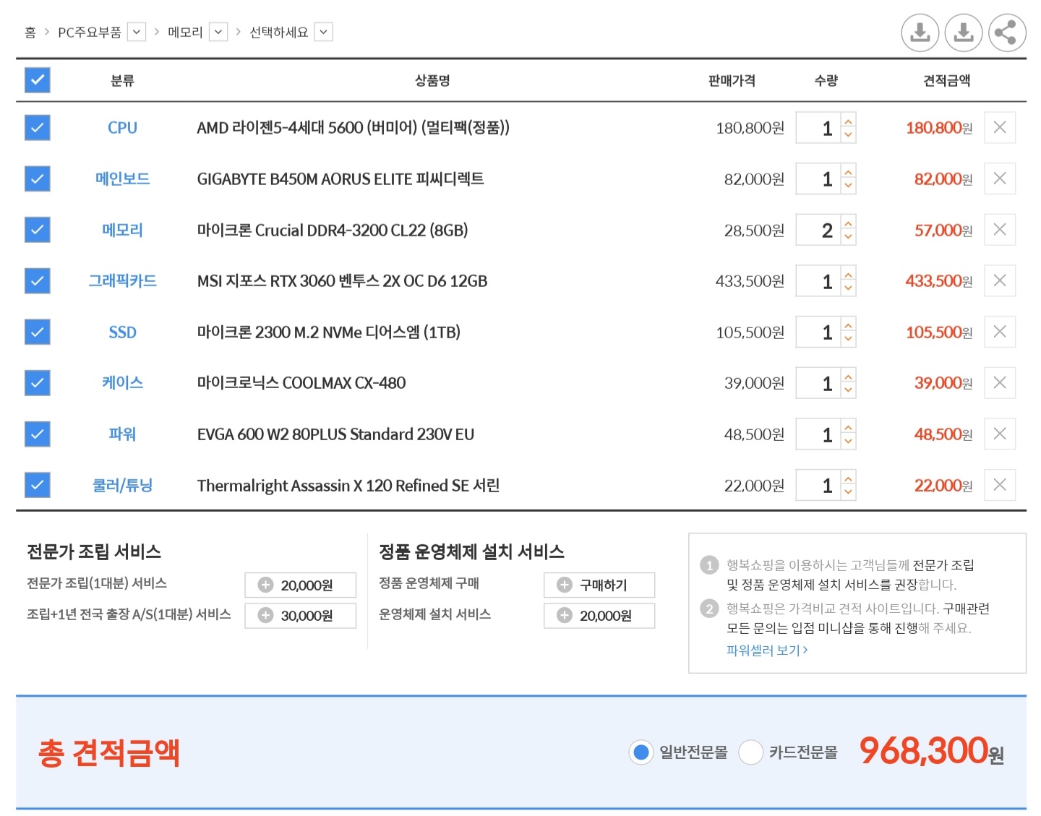
Task: Delete the 그래픽카드 item using its X icon
Action: 1000,280
